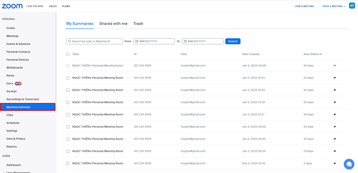This screenshot has width=358, height=173.
Task: Share the Dec 9, 2024 10:42 summary
Action: click(x=335, y=163)
